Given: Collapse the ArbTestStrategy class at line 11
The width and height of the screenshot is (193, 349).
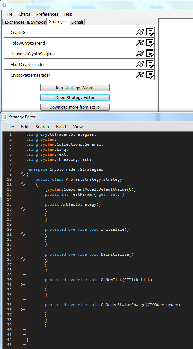Looking at the screenshot, I should pos(23,184).
